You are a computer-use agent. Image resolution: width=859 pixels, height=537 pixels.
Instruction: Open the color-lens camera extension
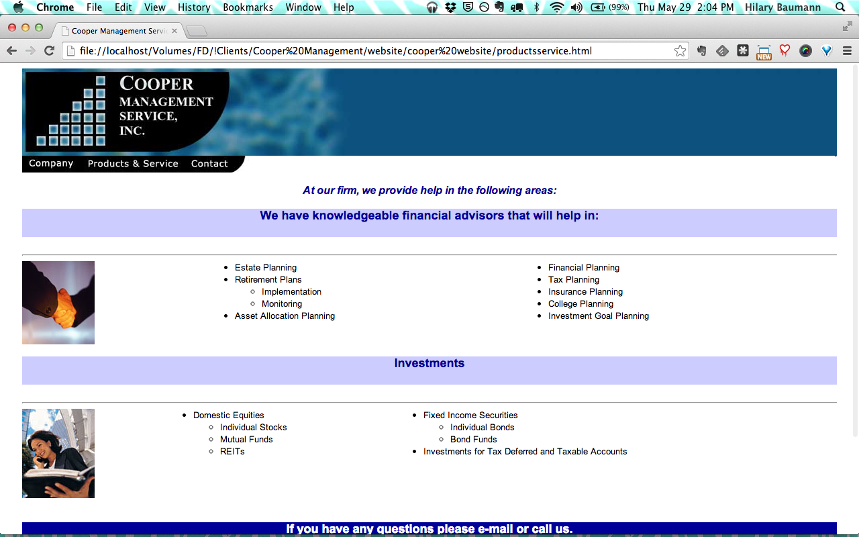[805, 50]
